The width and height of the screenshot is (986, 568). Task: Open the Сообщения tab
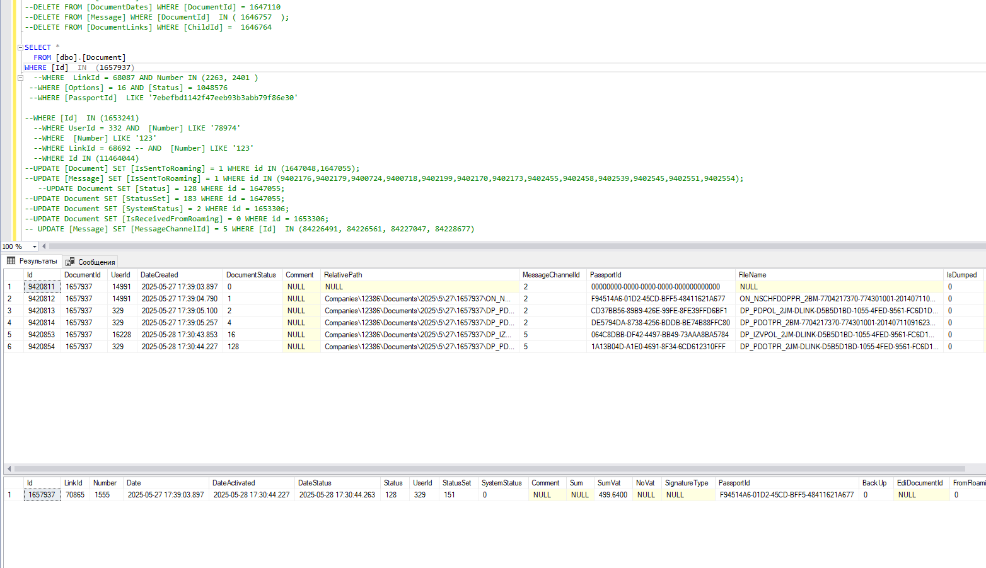click(96, 262)
